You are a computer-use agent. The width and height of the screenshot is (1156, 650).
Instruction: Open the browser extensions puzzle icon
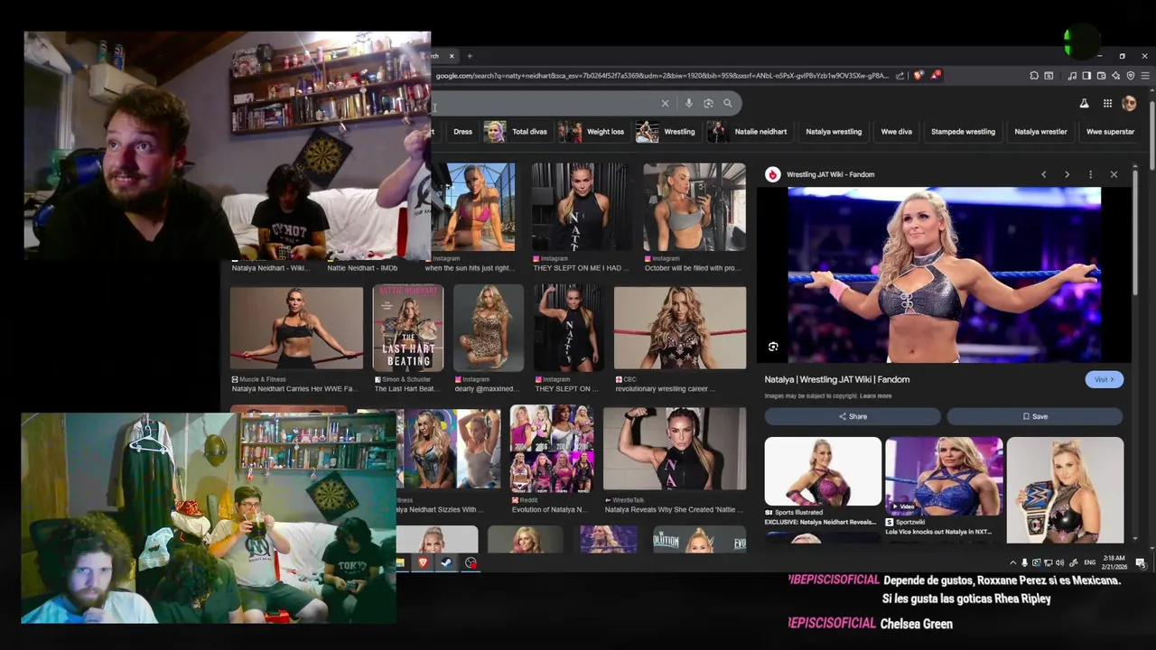pyautogui.click(x=1034, y=76)
